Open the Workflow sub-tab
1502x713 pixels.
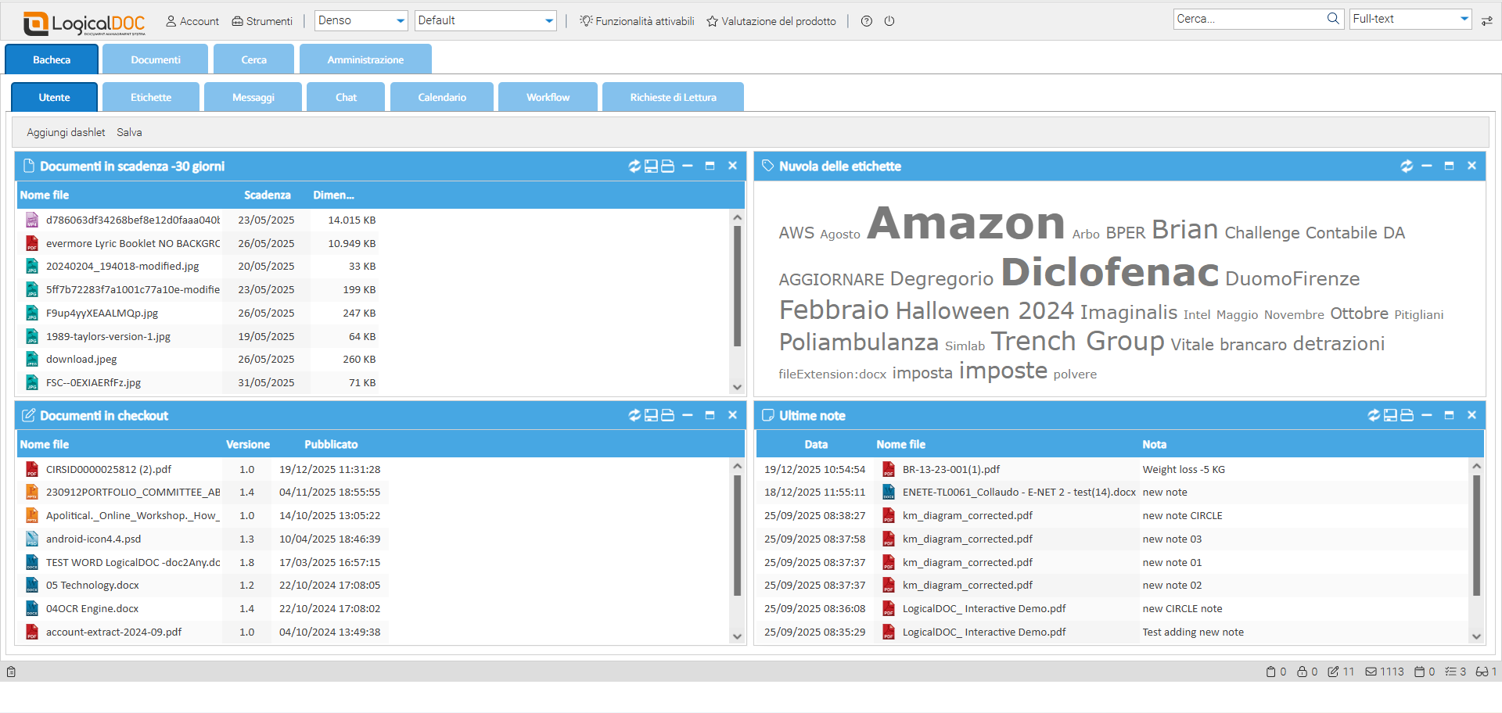click(548, 97)
